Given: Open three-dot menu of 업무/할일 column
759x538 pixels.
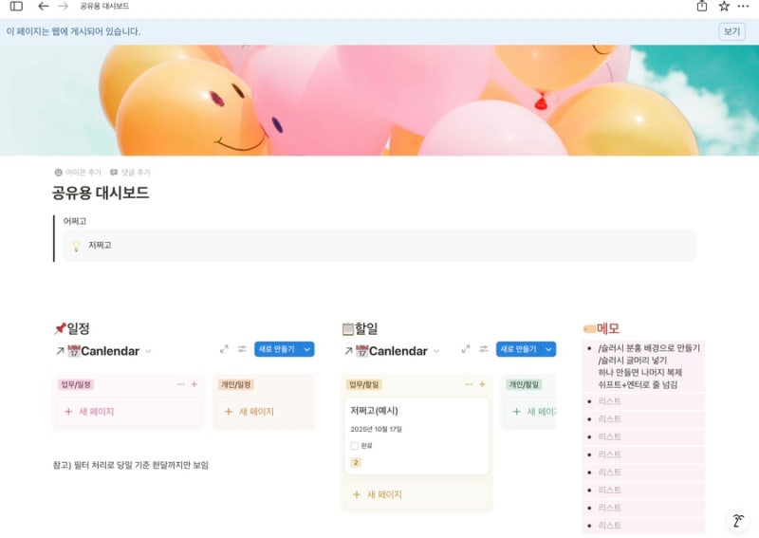Looking at the screenshot, I should point(469,384).
